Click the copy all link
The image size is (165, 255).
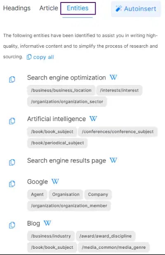tap(40, 57)
